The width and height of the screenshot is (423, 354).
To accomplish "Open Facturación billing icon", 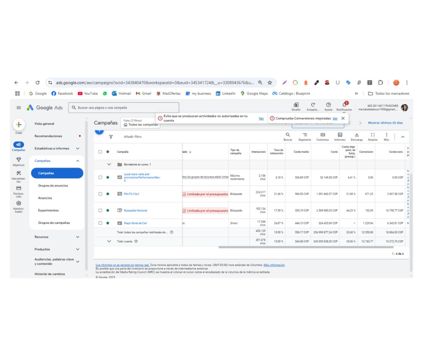I will (18, 189).
